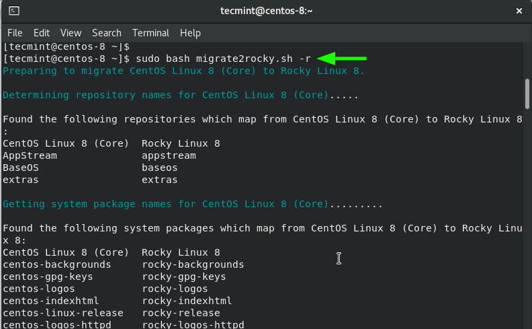
Task: Click the 'Determining repository names' line
Action: click(x=181, y=95)
